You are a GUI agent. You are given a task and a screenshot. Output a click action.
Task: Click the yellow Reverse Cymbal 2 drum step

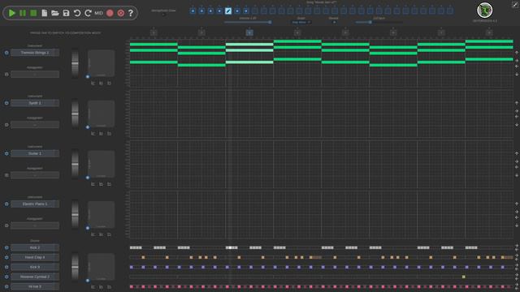464,277
